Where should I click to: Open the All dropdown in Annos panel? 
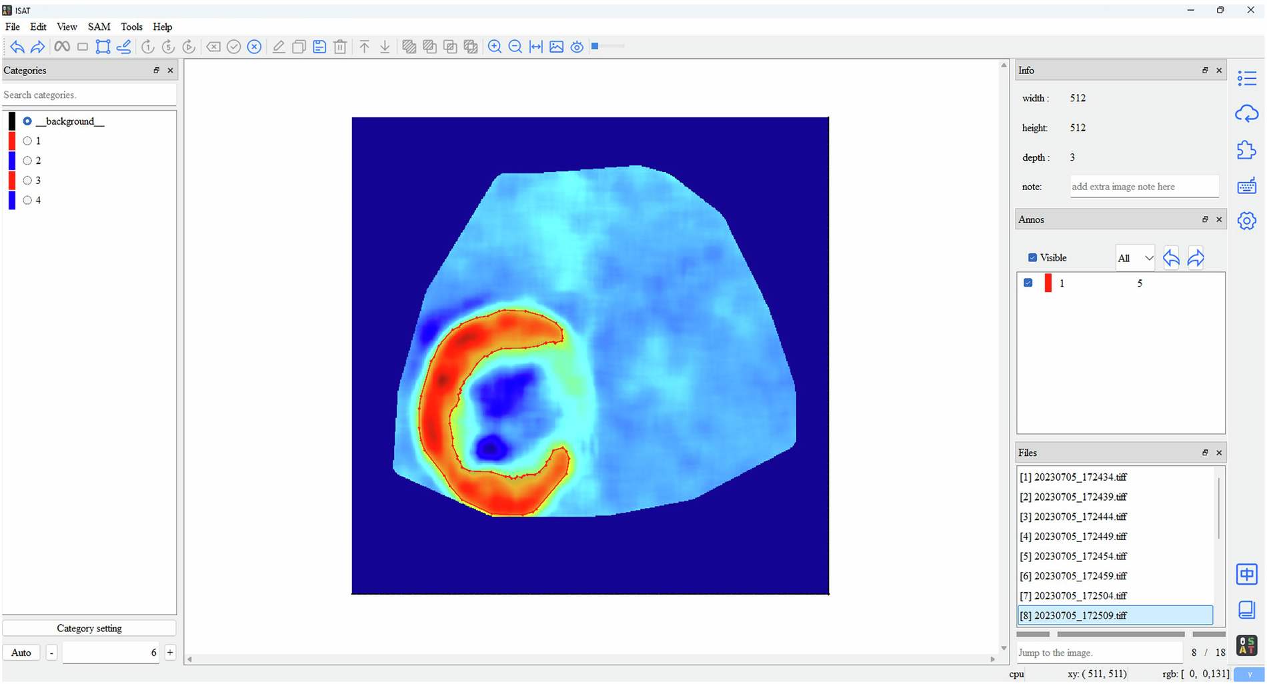pyautogui.click(x=1134, y=257)
